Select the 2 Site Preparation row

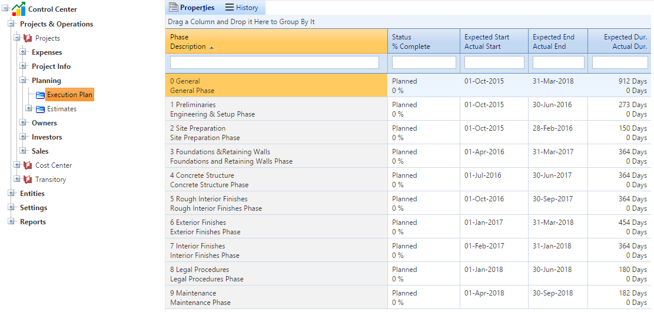tap(409, 132)
